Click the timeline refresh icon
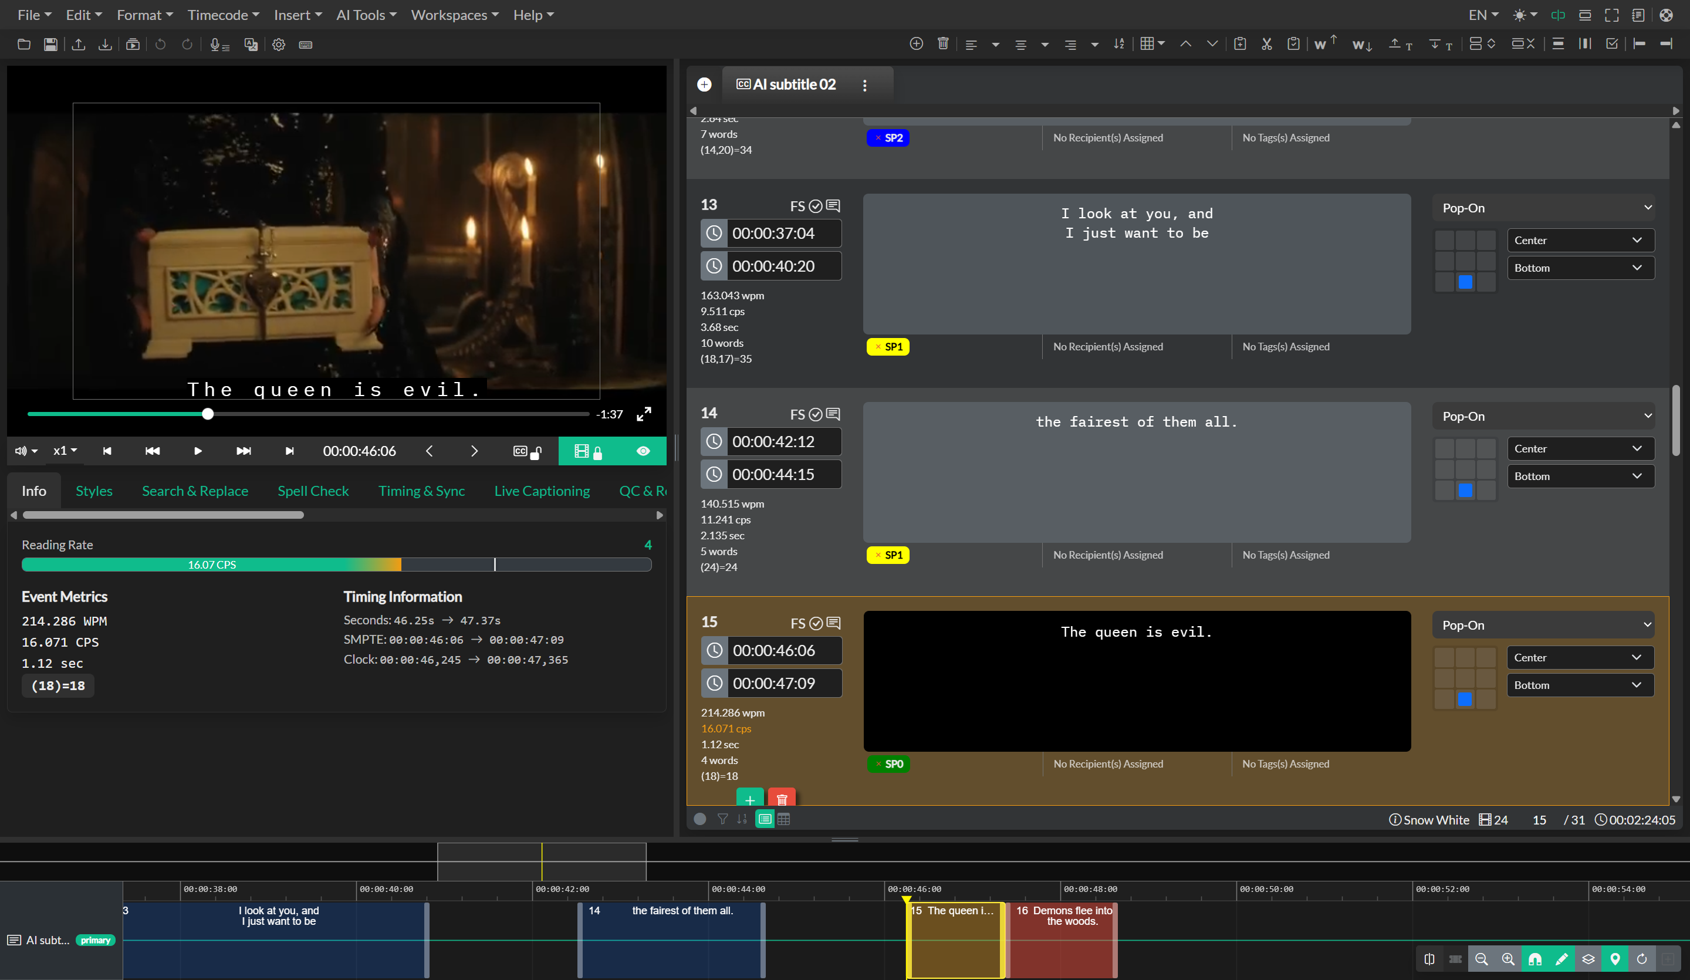Screen dimensions: 1690x980 point(1642,958)
